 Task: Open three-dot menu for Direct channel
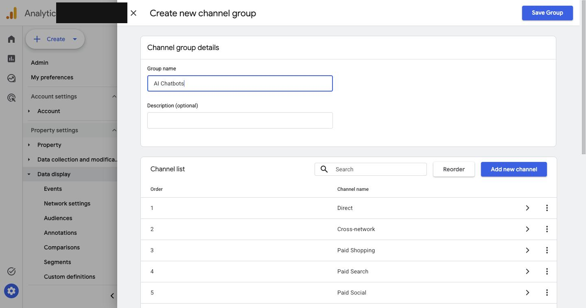click(x=547, y=208)
